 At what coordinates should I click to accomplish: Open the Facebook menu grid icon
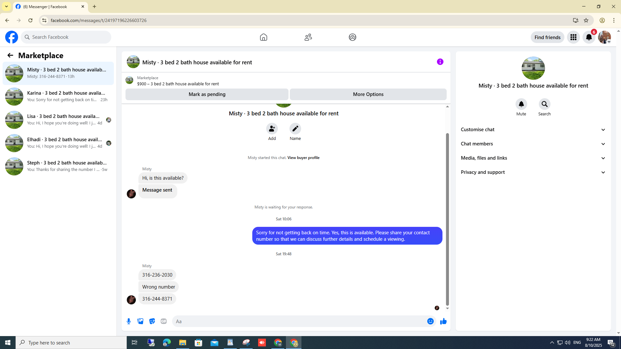(x=573, y=37)
